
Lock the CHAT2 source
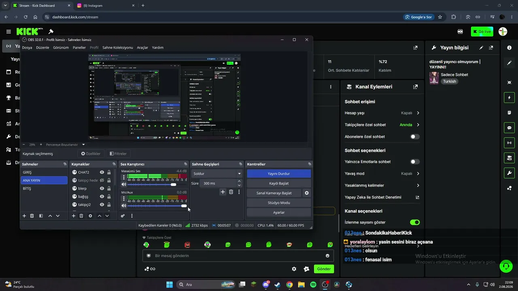[109, 172]
